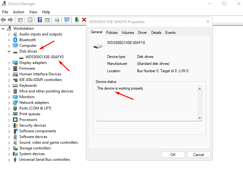Click the red X uninstall device icon
Viewport: 243px width, 170px height.
click(x=84, y=20)
